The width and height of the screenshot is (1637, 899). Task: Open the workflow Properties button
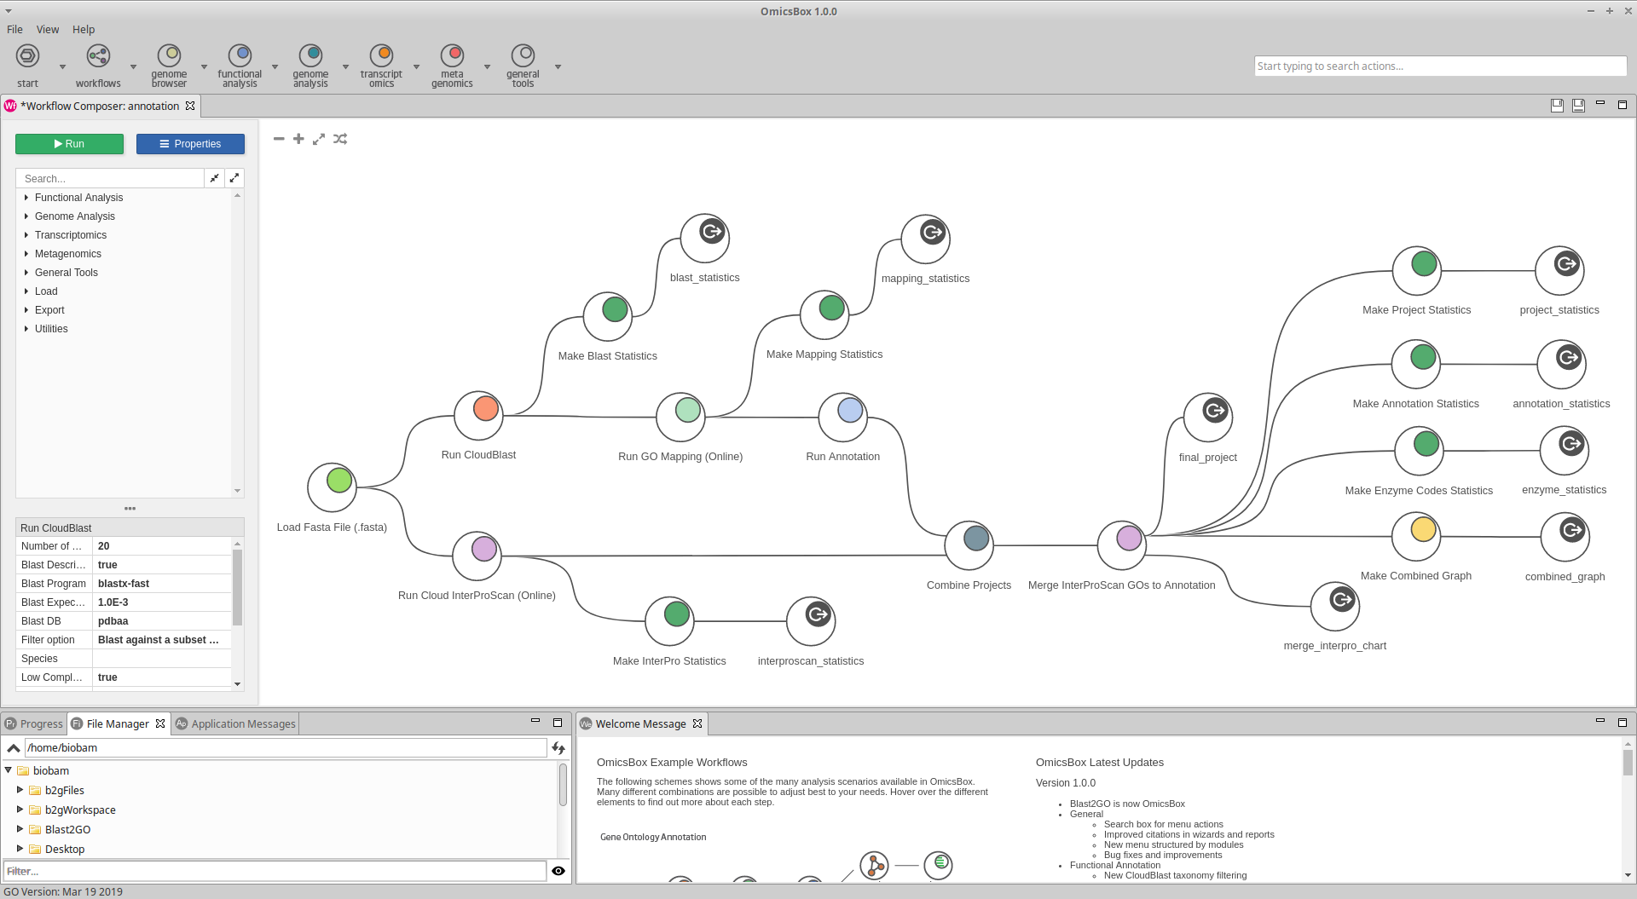pyautogui.click(x=190, y=144)
